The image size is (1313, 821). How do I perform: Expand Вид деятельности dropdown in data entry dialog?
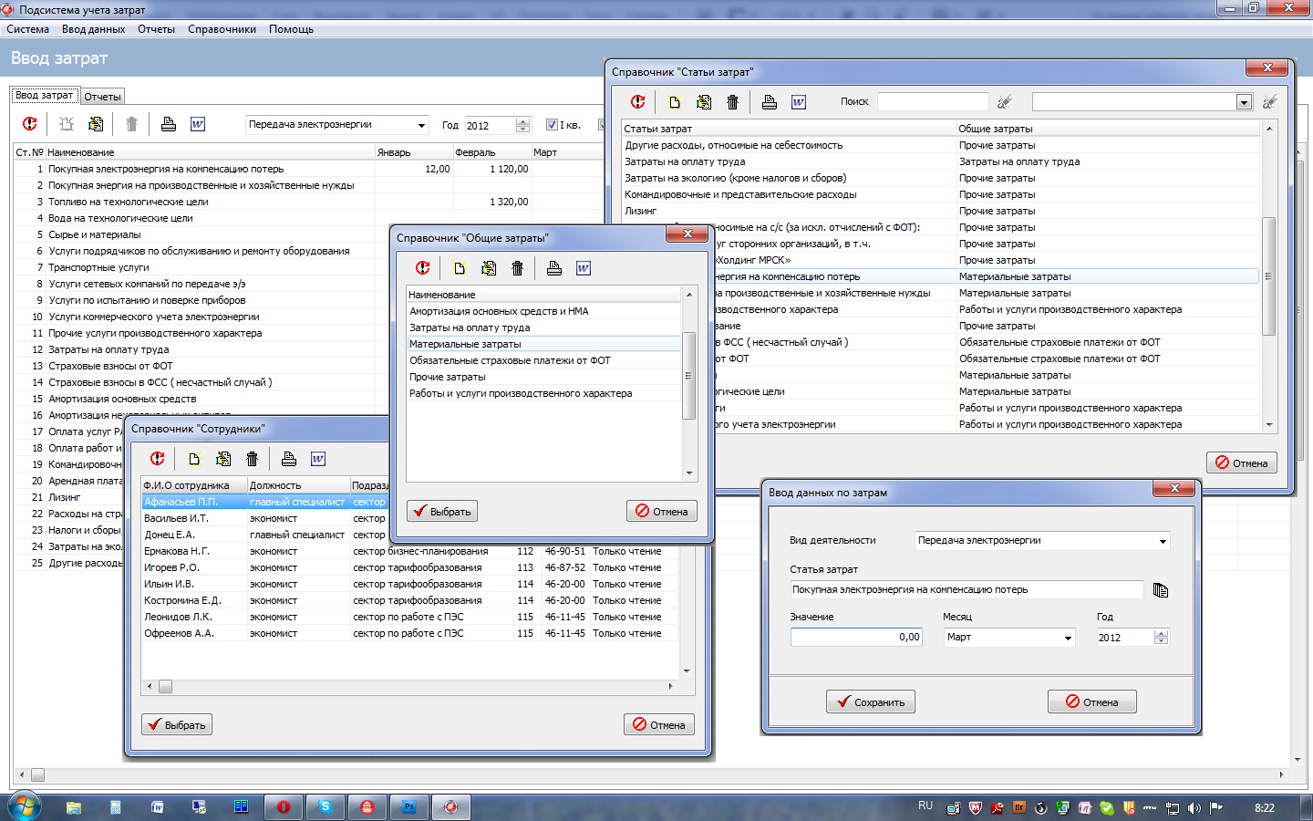[x=1163, y=541]
